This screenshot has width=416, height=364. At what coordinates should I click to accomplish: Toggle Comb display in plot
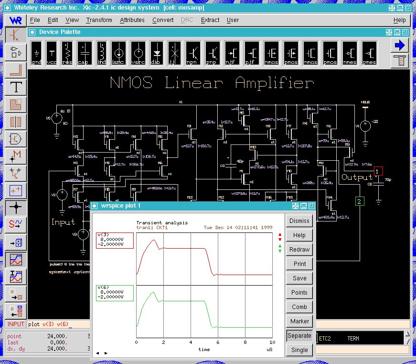point(299,307)
